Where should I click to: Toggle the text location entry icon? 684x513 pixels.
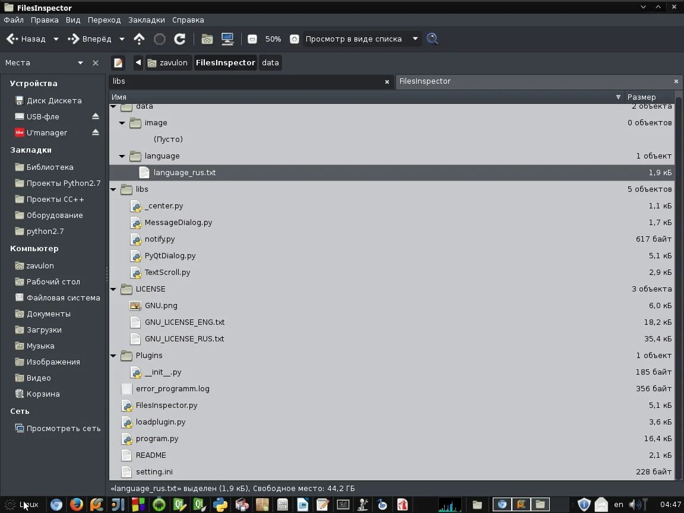click(118, 63)
